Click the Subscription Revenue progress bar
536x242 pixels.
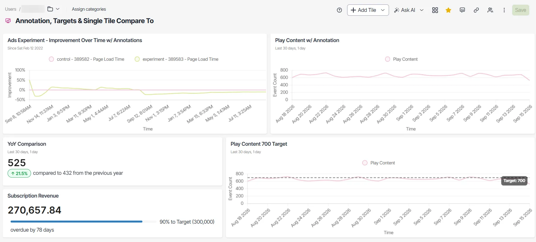coord(83,222)
